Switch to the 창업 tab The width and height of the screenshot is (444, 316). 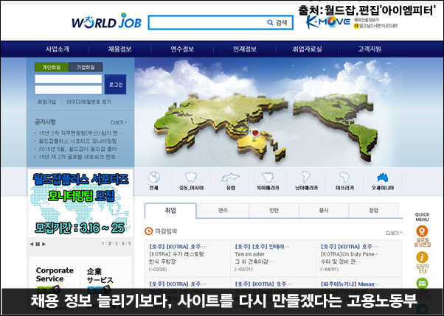click(373, 211)
